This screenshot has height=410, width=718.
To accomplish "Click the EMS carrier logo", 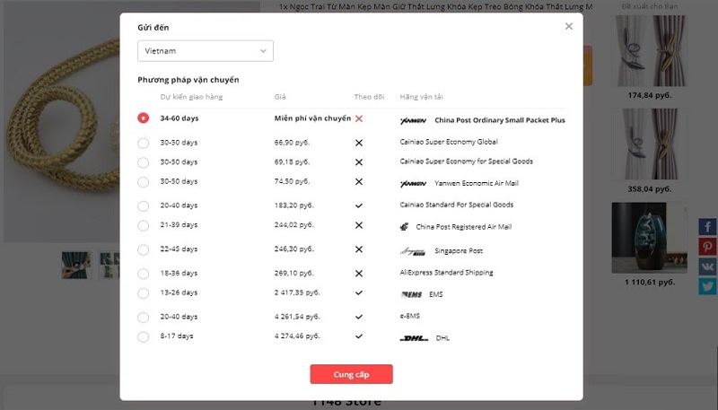I will click(411, 294).
